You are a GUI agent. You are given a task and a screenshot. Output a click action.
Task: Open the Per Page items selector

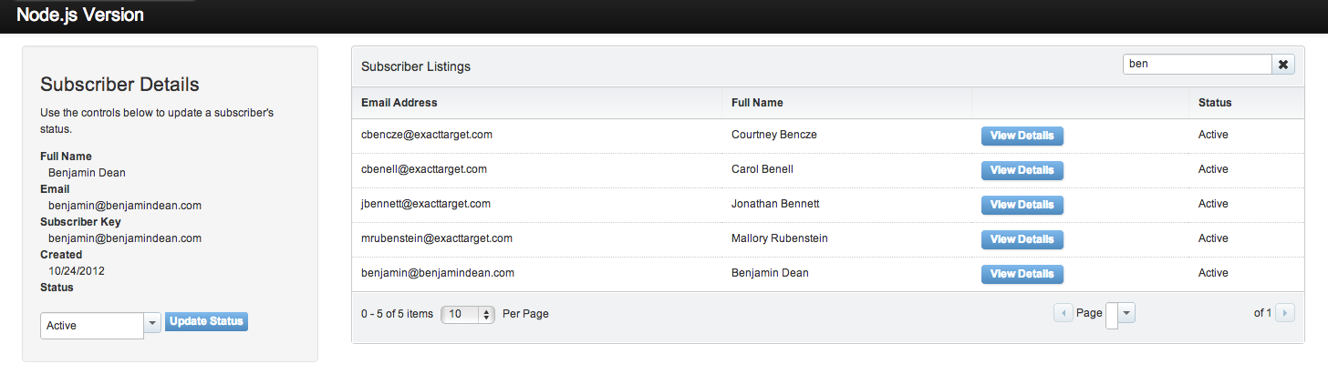pos(468,314)
